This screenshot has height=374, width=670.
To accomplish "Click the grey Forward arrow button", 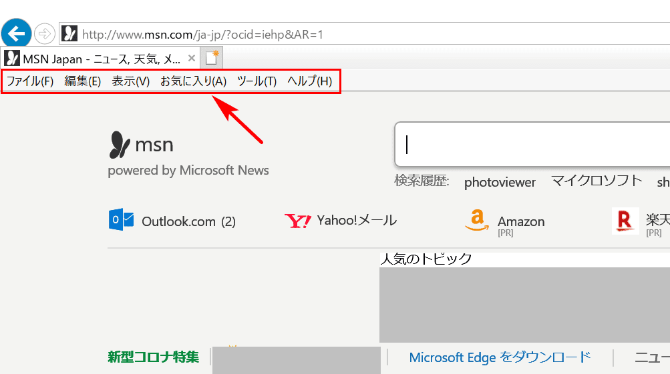I will click(x=45, y=33).
